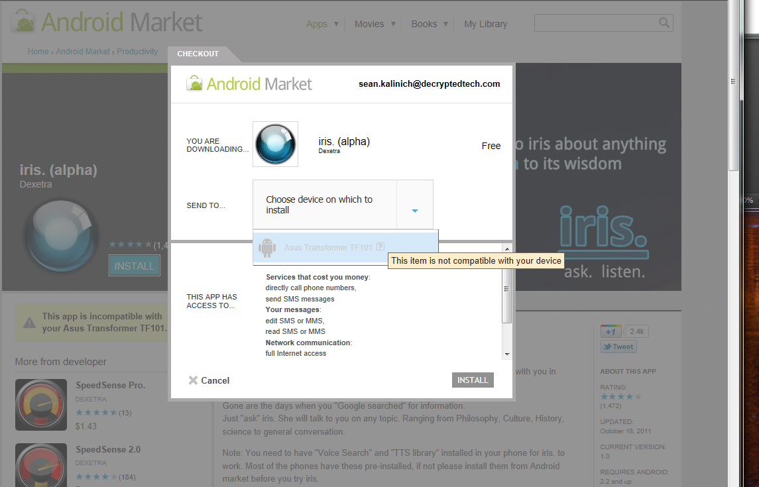
Task: Click Android Market logo inside checkout dialog
Action: [x=249, y=83]
